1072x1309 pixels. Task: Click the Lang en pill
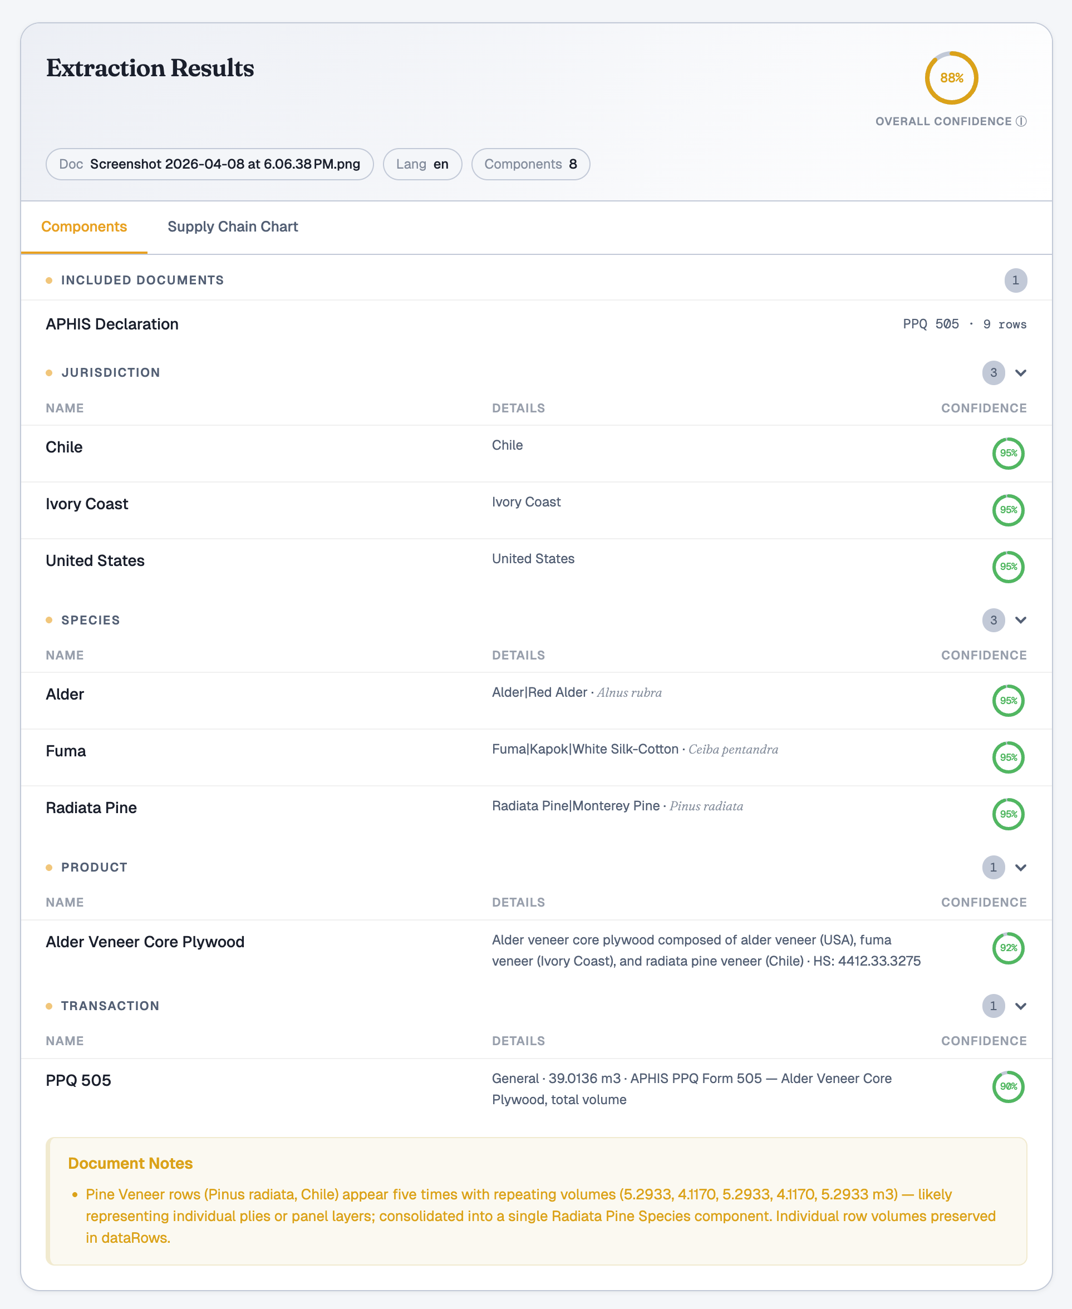pyautogui.click(x=422, y=164)
